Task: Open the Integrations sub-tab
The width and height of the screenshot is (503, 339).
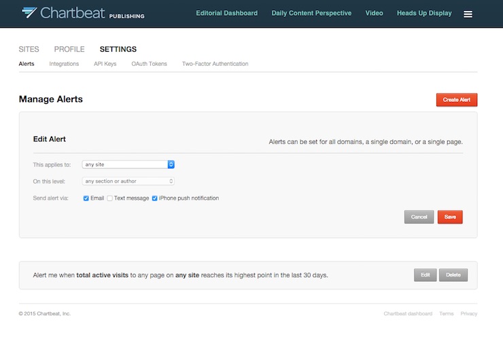Action: [64, 64]
